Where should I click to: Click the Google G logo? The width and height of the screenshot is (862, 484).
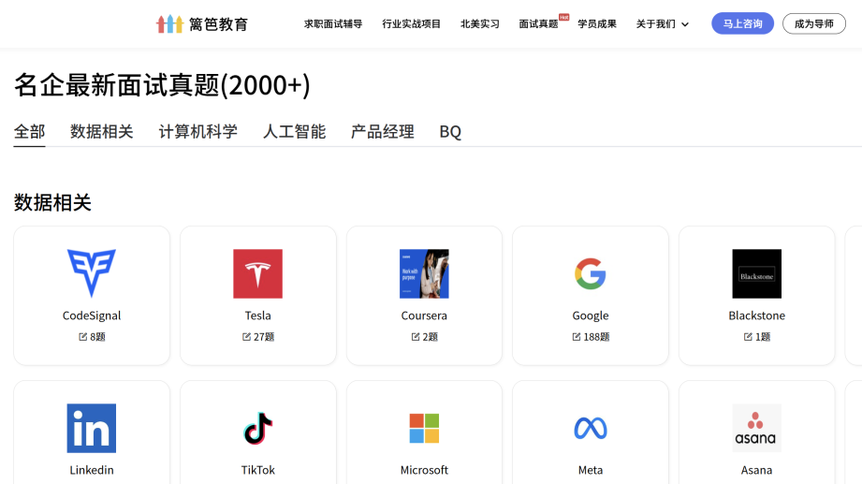591,273
